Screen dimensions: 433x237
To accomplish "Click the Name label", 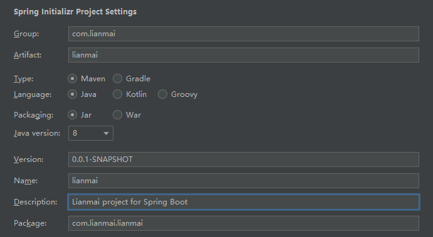I will pos(26,181).
